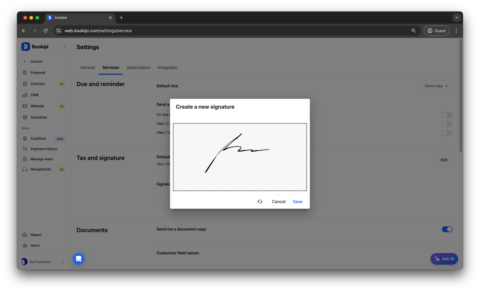The height and width of the screenshot is (292, 480).
Task: Click the Proposal icon in sidebar
Action: (x=25, y=73)
